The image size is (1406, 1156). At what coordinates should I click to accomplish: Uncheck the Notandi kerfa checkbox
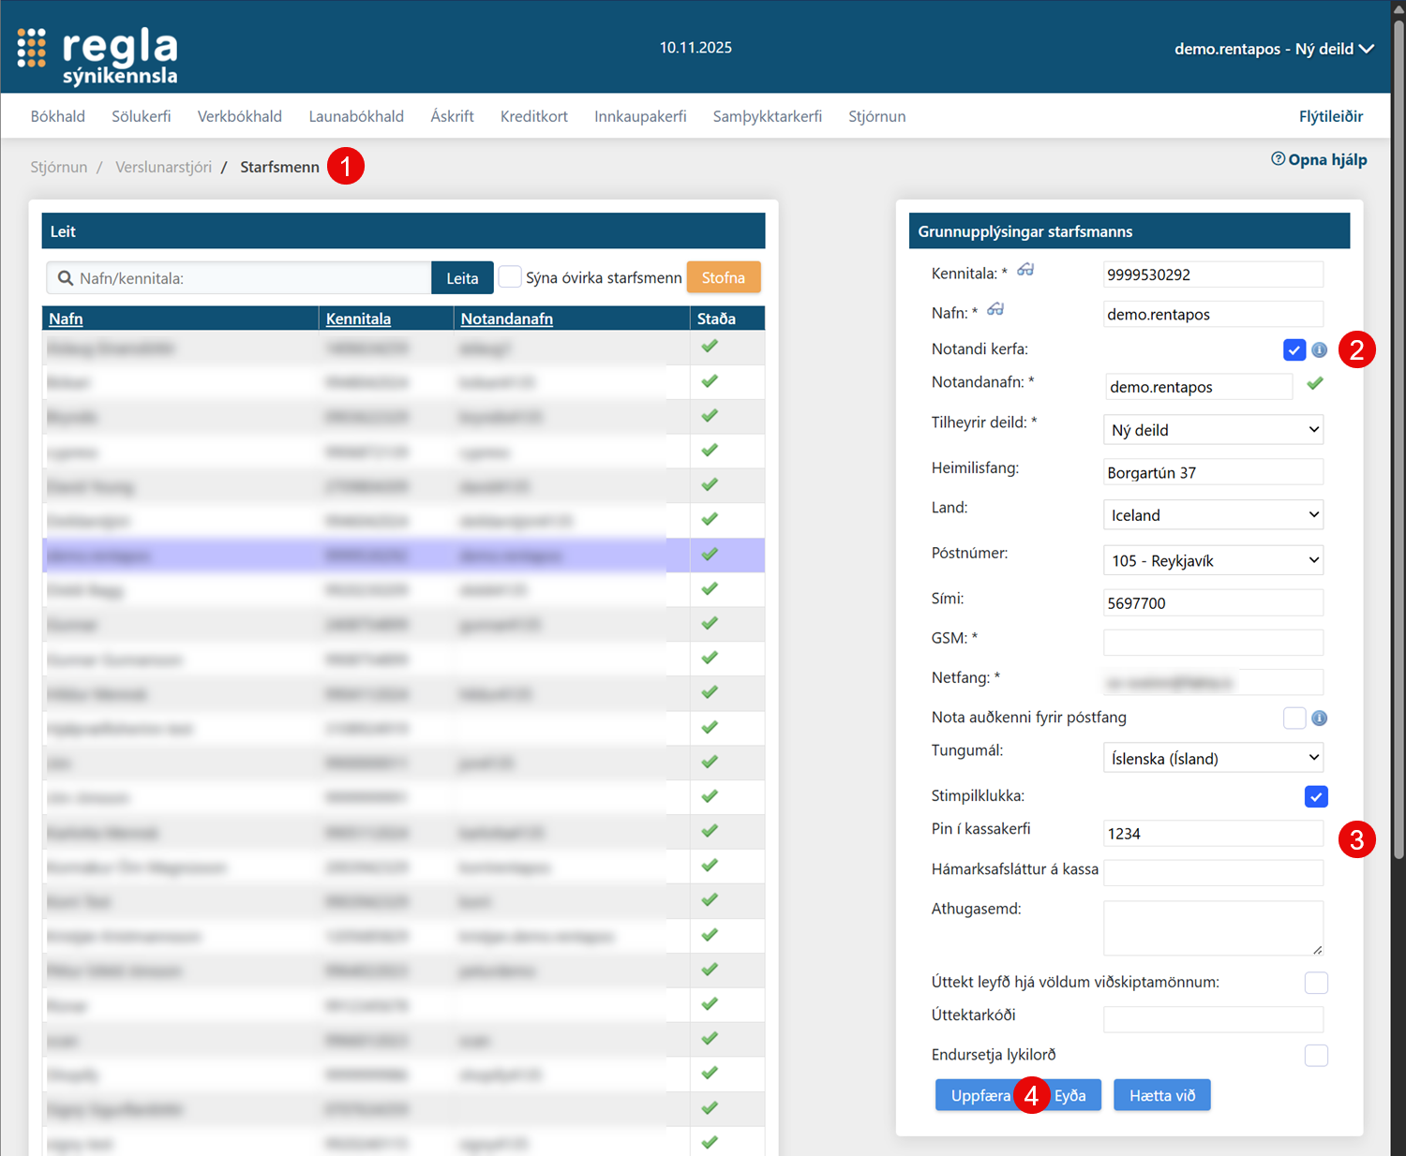pos(1294,349)
